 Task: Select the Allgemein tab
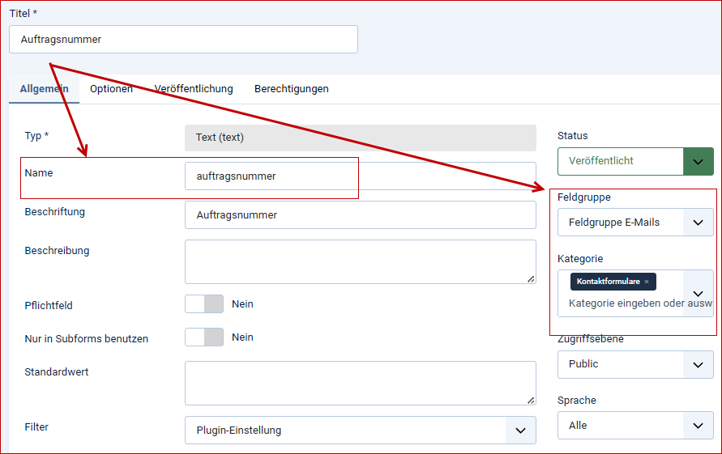44,89
